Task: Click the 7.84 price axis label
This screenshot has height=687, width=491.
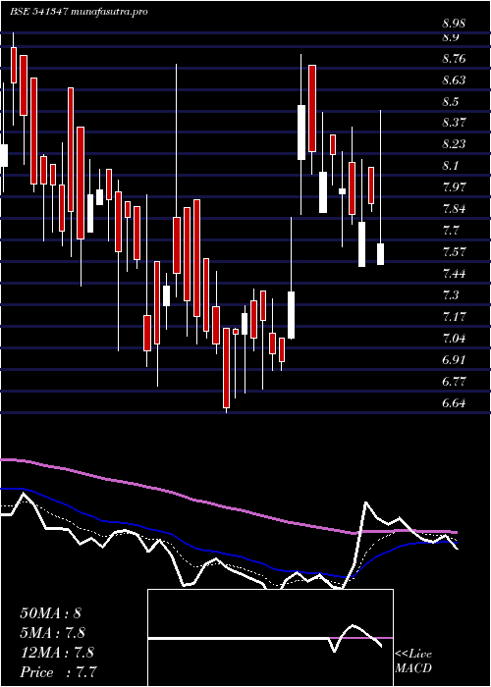Action: (454, 208)
